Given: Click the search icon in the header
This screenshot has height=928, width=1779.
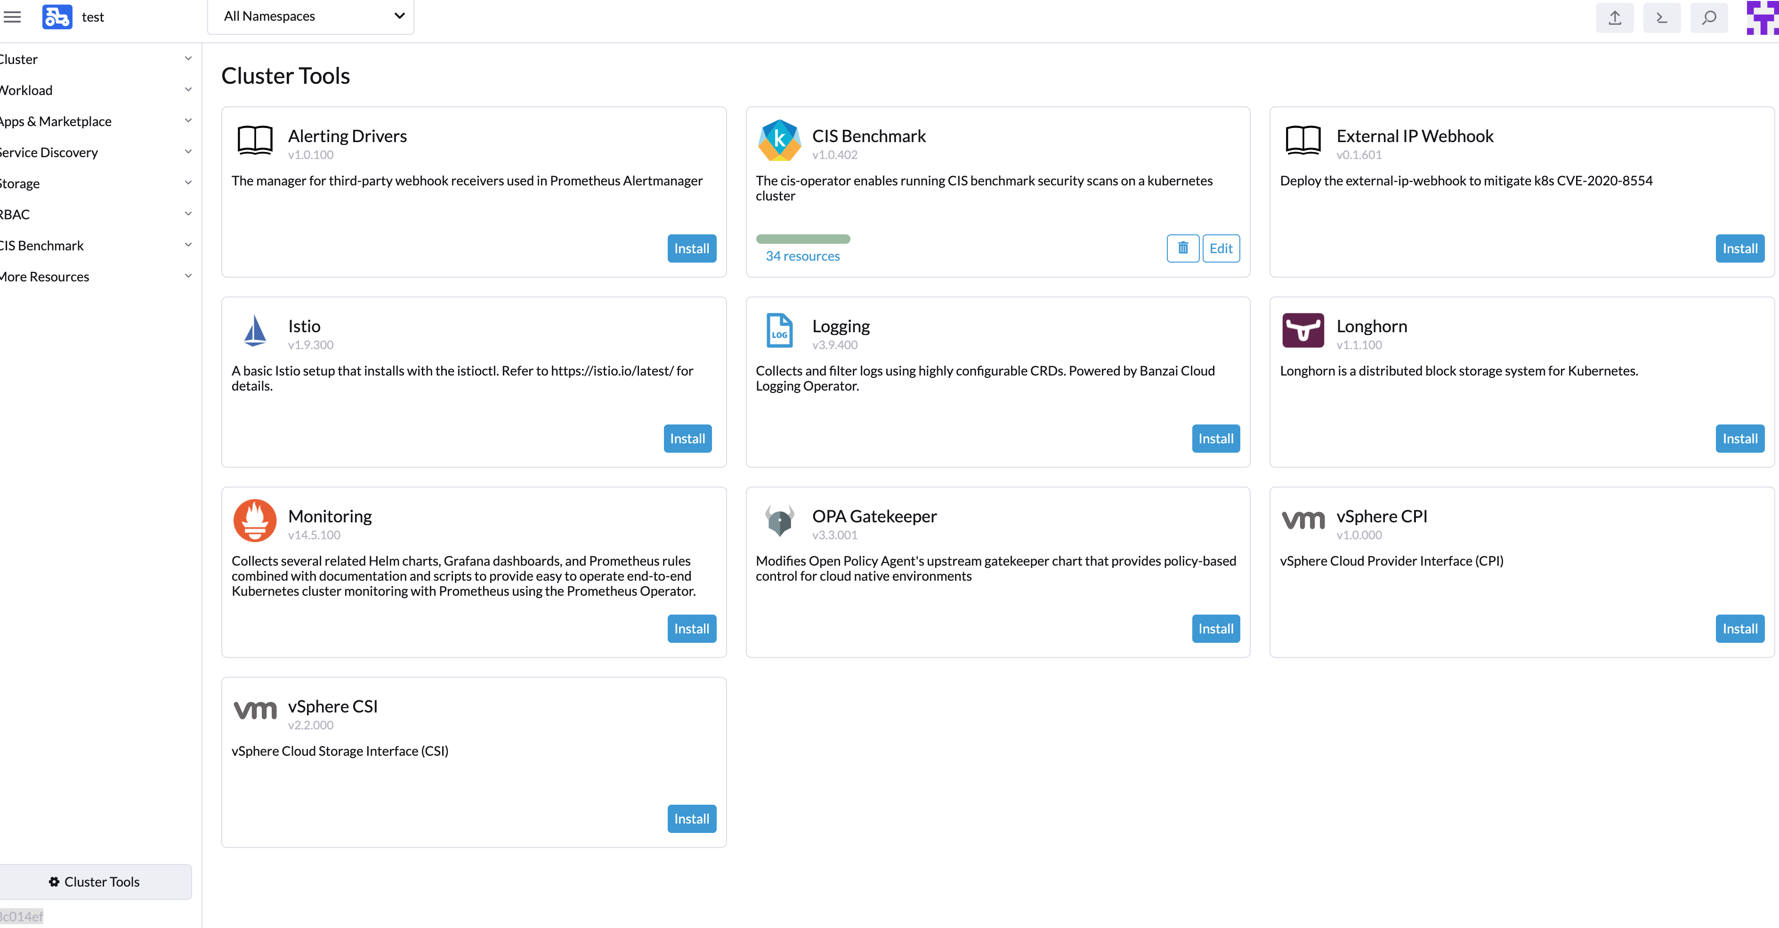Looking at the screenshot, I should pos(1708,18).
